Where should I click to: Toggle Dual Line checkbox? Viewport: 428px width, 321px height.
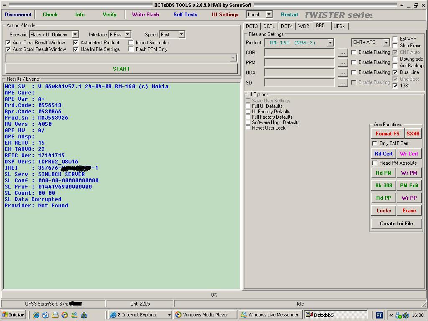(395, 72)
